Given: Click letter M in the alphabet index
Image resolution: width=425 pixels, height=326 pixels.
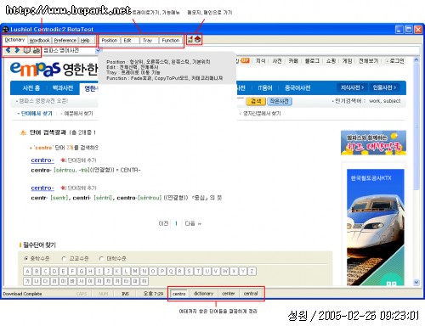Looking at the screenshot, I should coord(135,271).
